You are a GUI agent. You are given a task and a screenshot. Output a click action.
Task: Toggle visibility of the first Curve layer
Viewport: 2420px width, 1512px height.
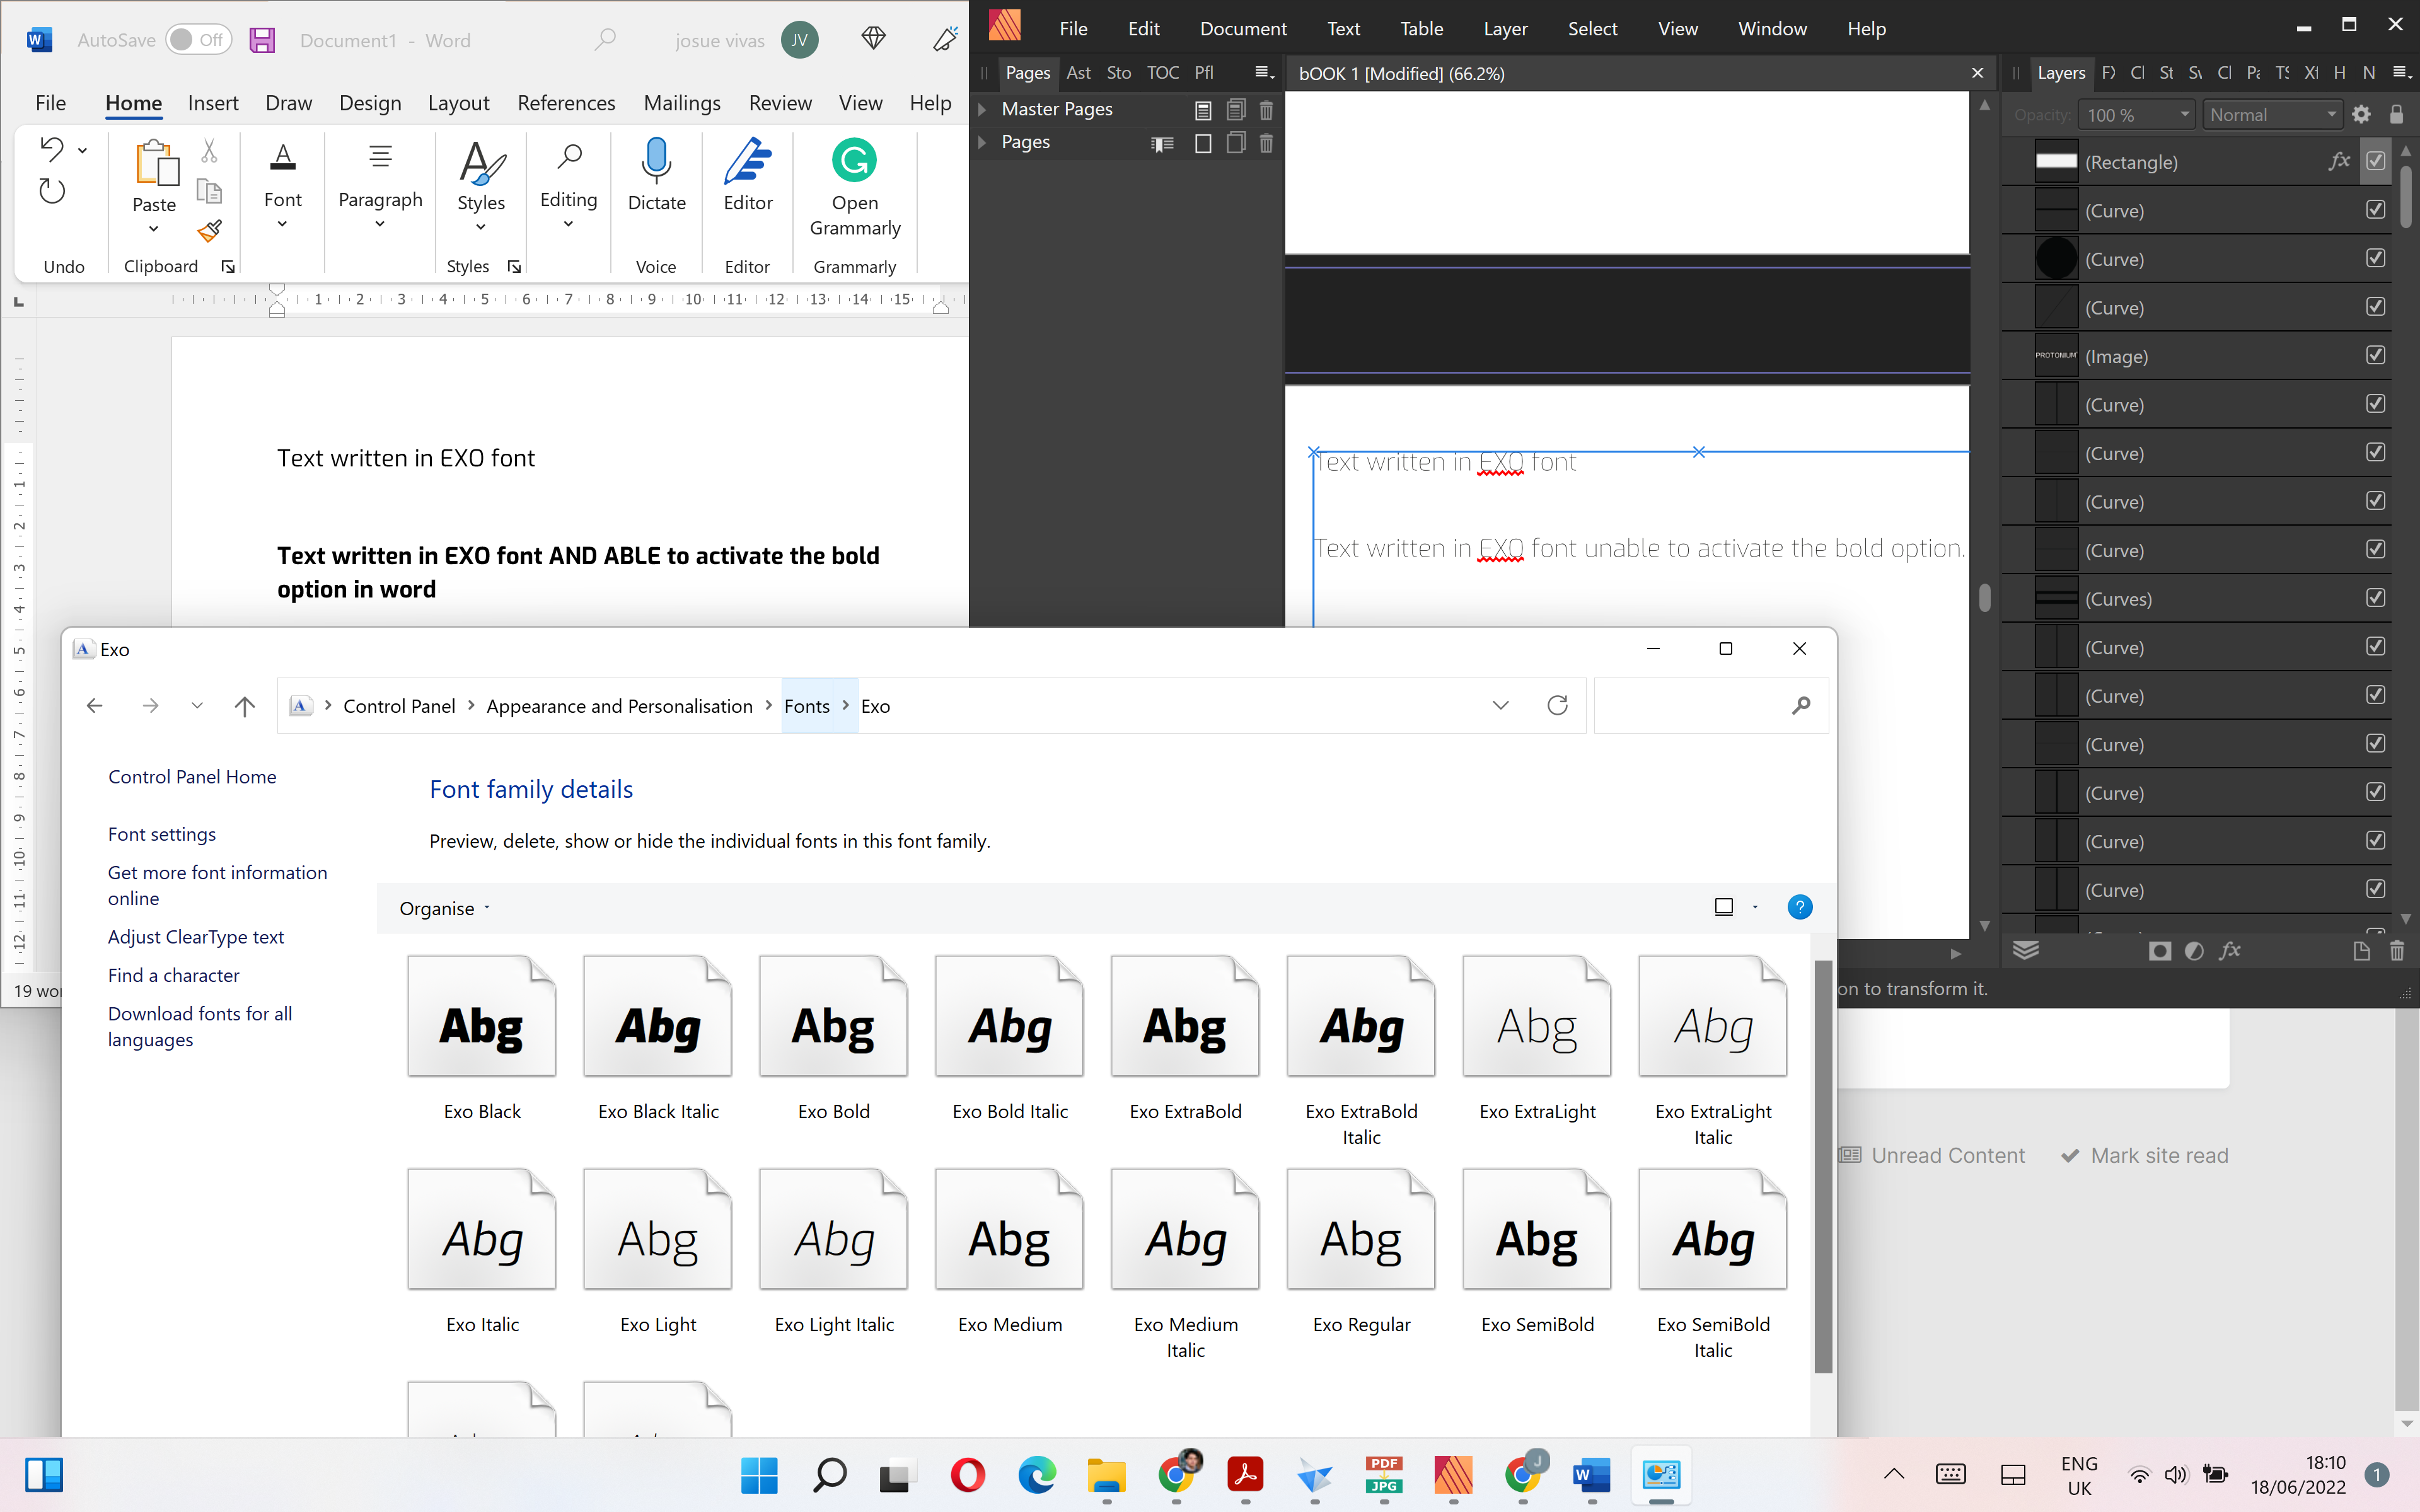2376,210
